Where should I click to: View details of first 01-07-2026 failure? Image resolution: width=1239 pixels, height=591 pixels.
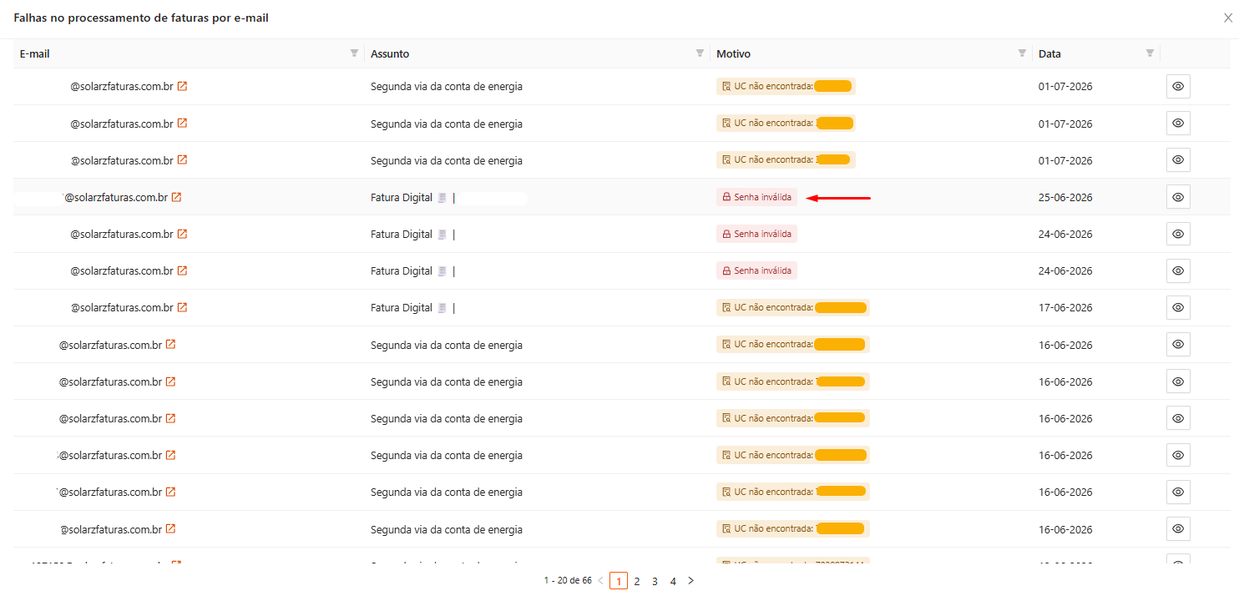click(x=1178, y=86)
